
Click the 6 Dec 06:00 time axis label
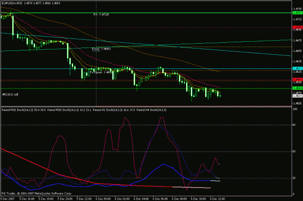(x=160, y=199)
